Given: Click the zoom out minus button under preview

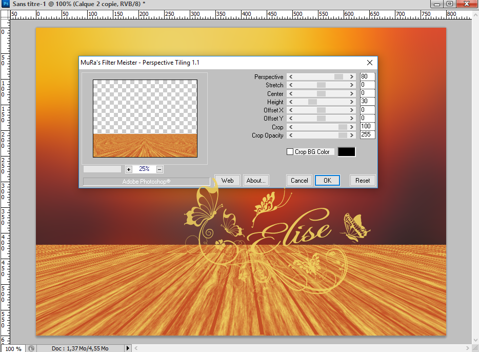Looking at the screenshot, I should pos(159,169).
